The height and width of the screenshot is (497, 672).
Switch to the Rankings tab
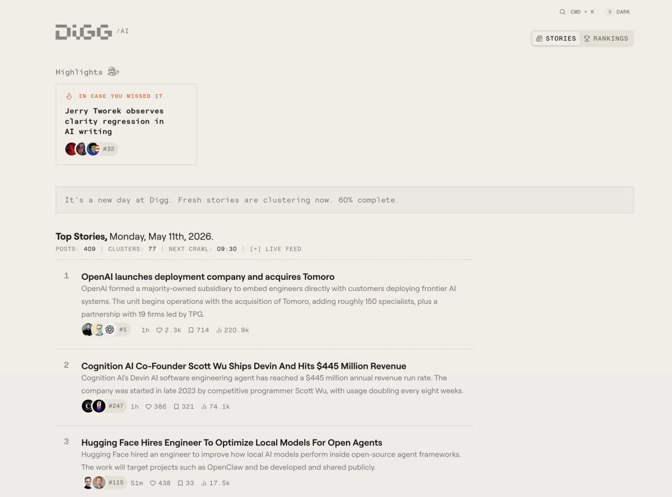click(606, 39)
